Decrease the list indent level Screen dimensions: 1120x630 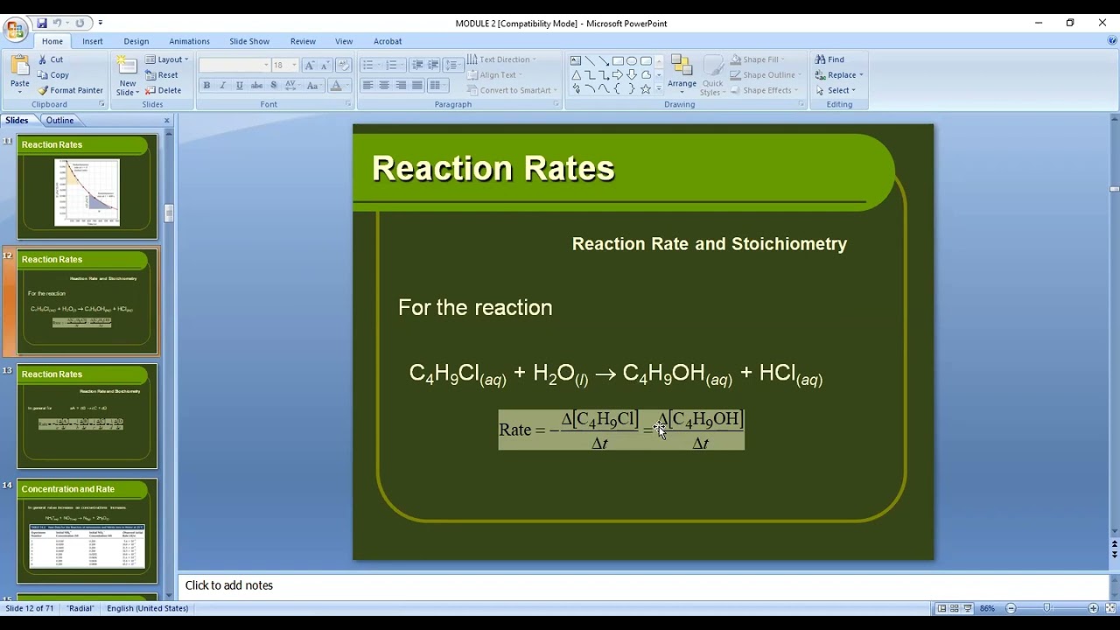click(x=417, y=66)
